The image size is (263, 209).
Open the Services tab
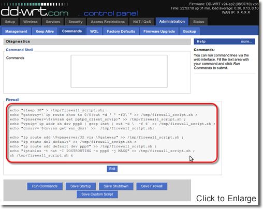[x=53, y=22]
